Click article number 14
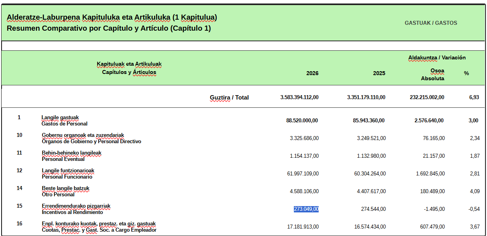Image resolution: width=487 pixels, height=236 pixels. pos(19,188)
